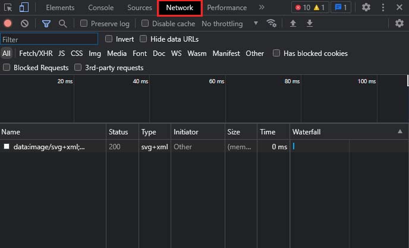Image resolution: width=409 pixels, height=248 pixels.
Task: Clear the network log
Action: (x=24, y=24)
